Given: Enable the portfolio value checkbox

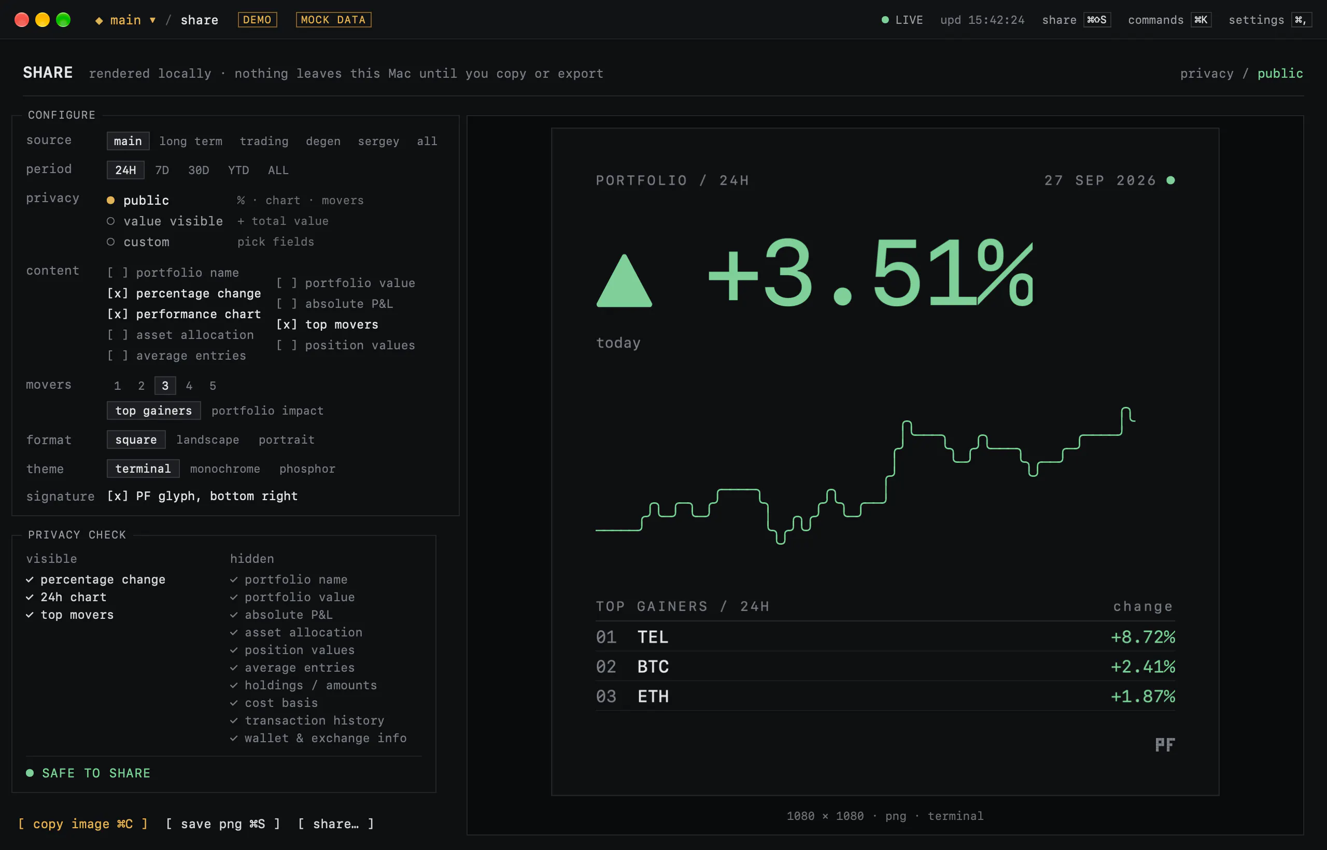Looking at the screenshot, I should tap(287, 283).
